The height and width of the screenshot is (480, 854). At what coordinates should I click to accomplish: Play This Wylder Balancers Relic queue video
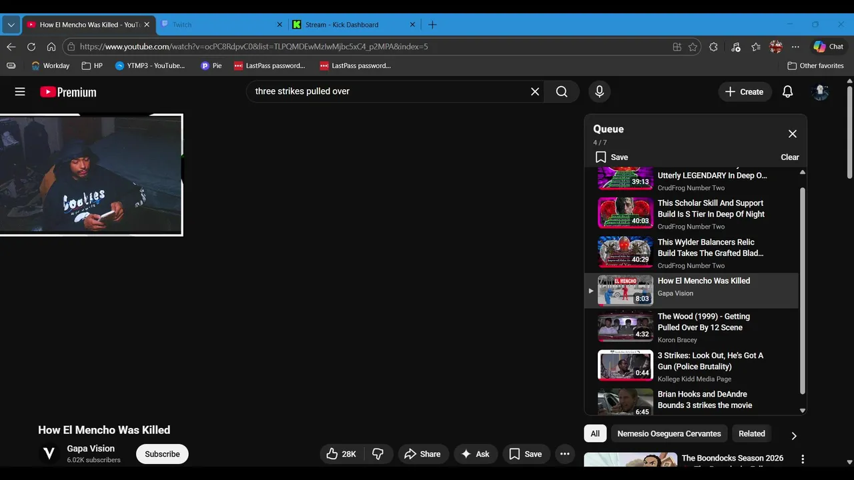(x=691, y=253)
